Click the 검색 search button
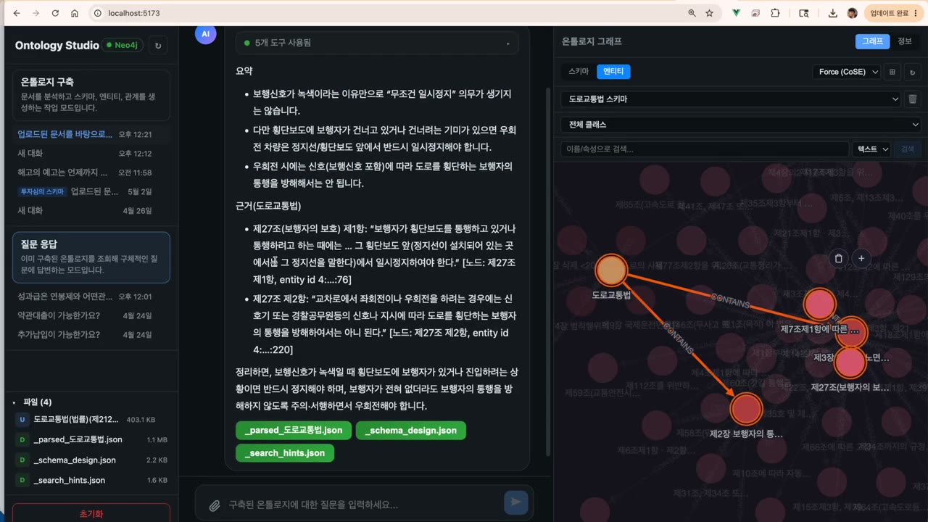 click(908, 149)
